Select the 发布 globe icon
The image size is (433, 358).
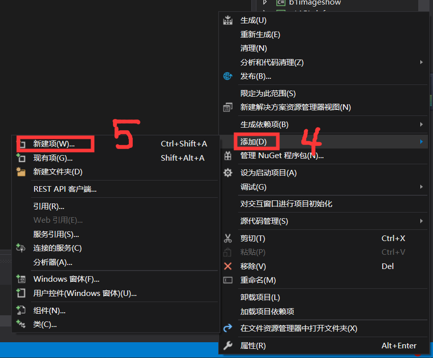click(227, 77)
